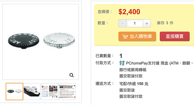This screenshot has height=105, width=194.
Task: Click the silver shutter button in main image
Action: coord(59,40)
